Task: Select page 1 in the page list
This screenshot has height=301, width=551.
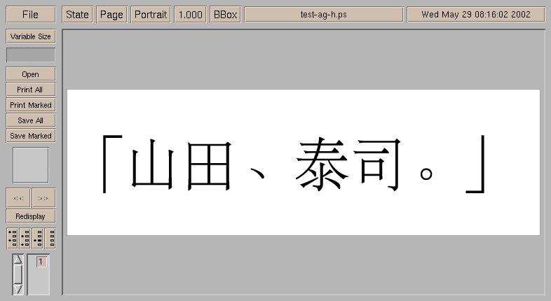Action: point(41,262)
